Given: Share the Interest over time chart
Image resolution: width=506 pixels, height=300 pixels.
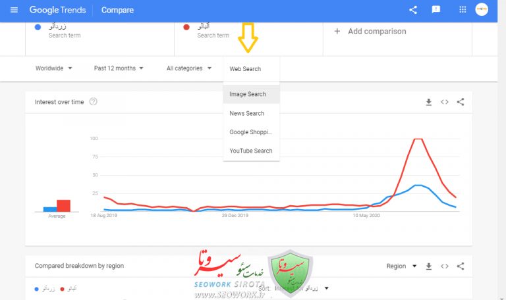Looking at the screenshot, I should (x=461, y=102).
